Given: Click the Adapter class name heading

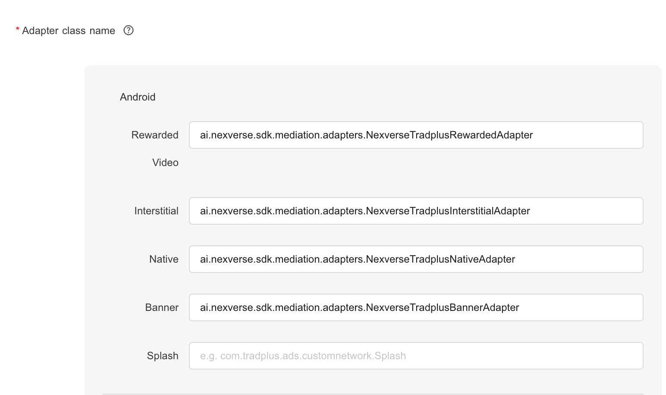Looking at the screenshot, I should click(x=69, y=30).
